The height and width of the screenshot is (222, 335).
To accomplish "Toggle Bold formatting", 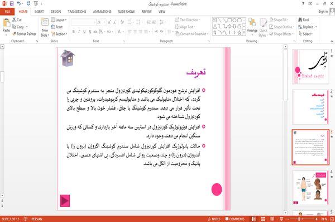I will coord(74,32).
